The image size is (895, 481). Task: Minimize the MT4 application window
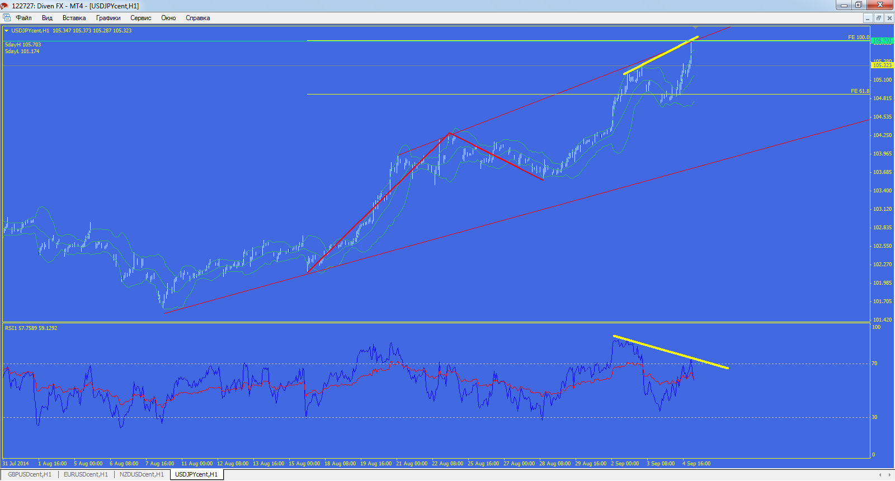click(x=844, y=6)
